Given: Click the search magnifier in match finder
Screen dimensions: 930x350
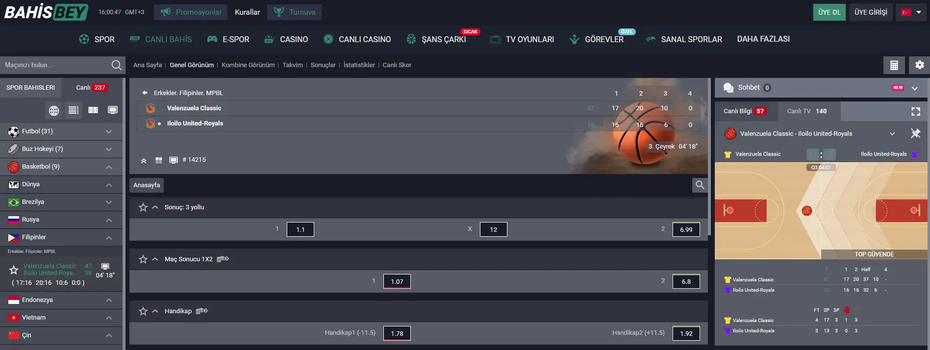Looking at the screenshot, I should click(116, 65).
